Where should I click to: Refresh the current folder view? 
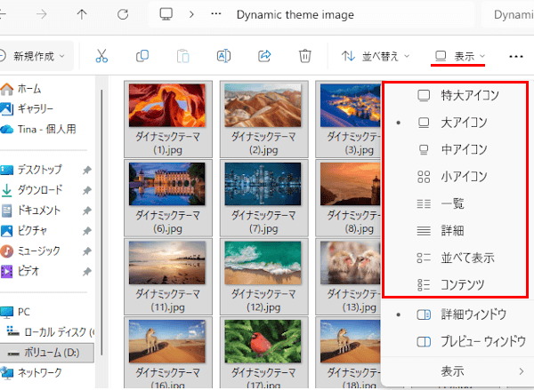tap(123, 14)
